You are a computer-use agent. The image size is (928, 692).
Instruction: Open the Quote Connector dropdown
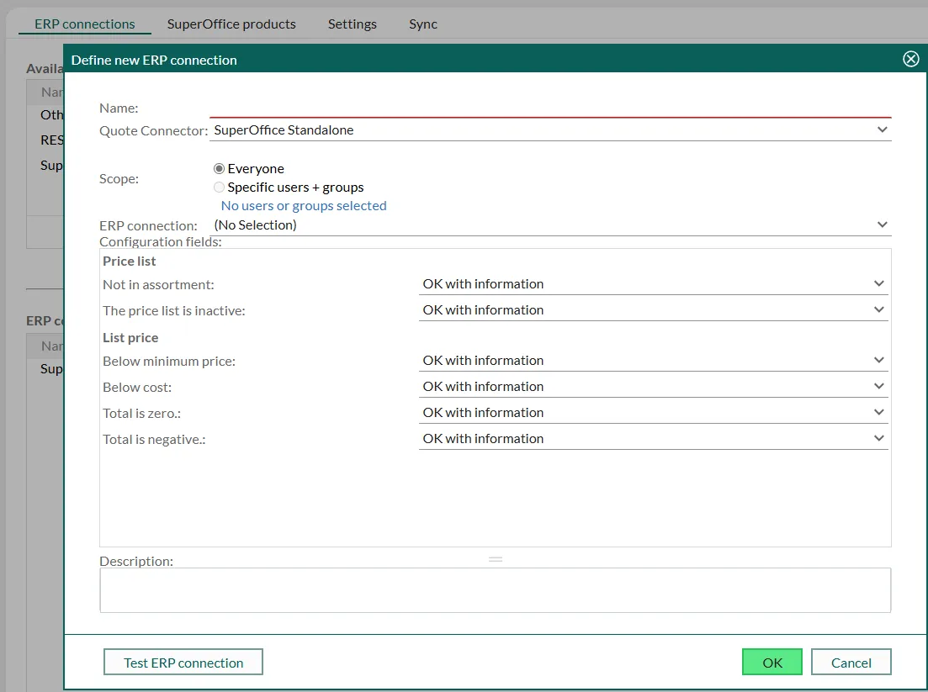[x=882, y=130]
